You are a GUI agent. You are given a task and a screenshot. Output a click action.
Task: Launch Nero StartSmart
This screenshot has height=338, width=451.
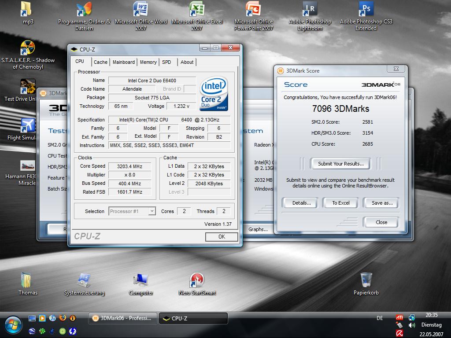[197, 284]
